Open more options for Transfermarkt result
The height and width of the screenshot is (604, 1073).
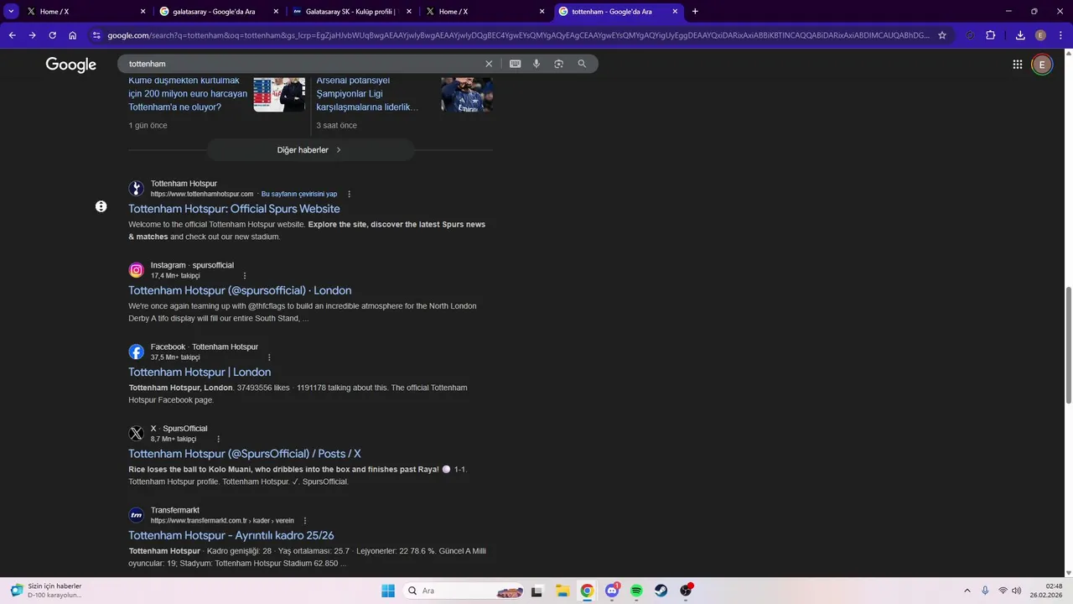(x=305, y=521)
